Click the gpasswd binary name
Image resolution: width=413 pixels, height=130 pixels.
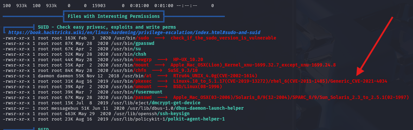145,44
